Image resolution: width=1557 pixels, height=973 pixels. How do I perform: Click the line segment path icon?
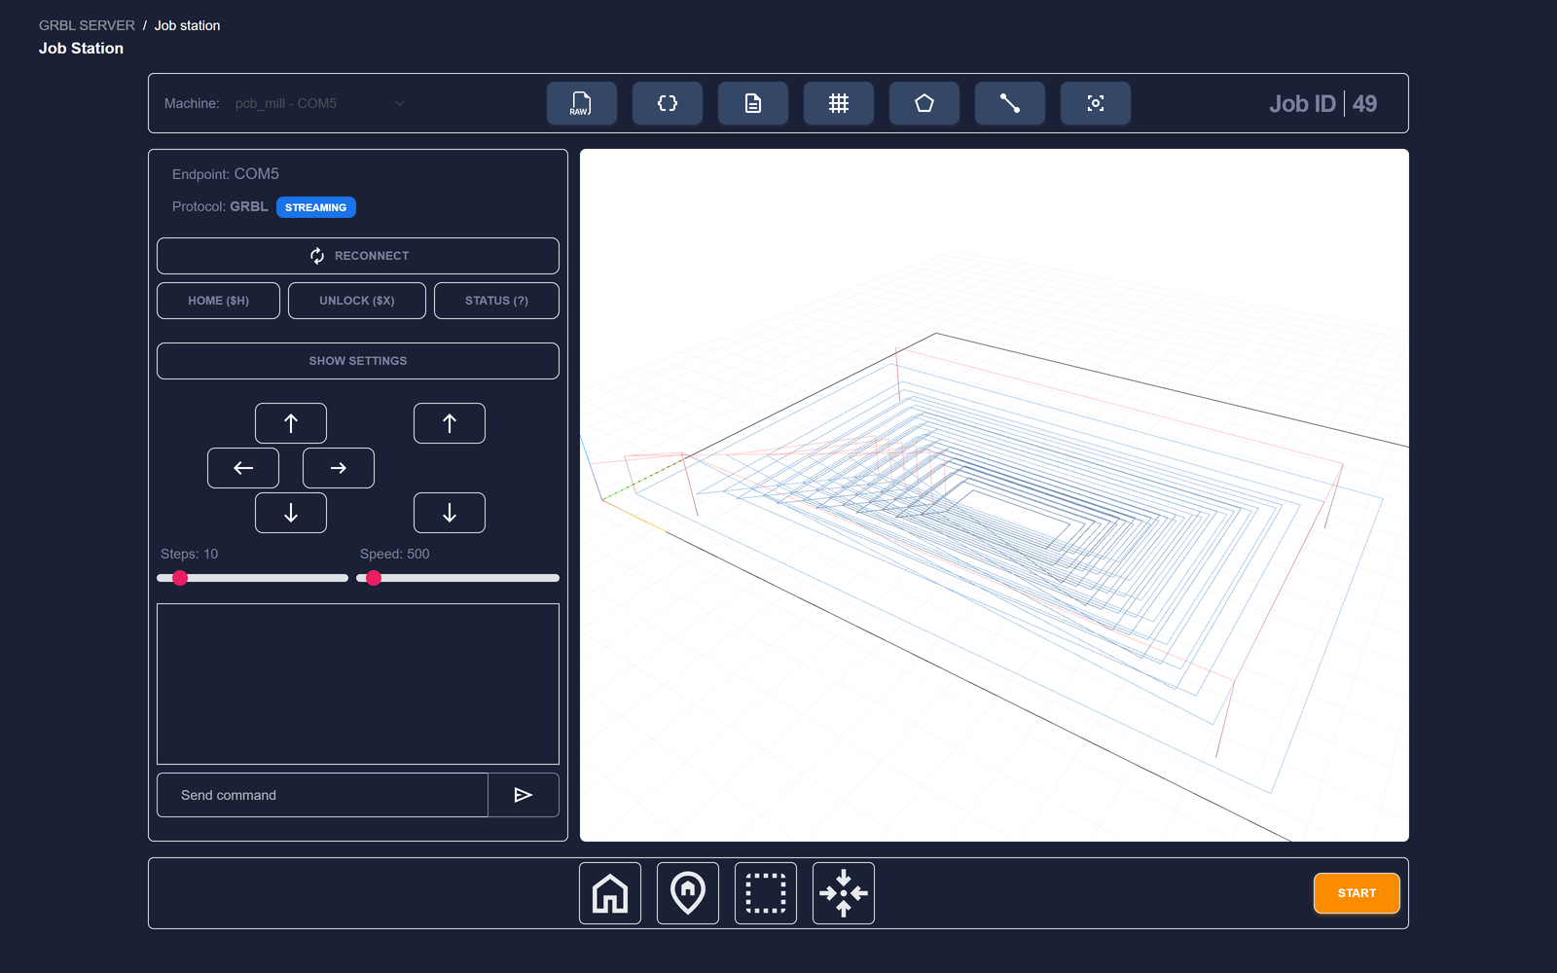click(1010, 103)
